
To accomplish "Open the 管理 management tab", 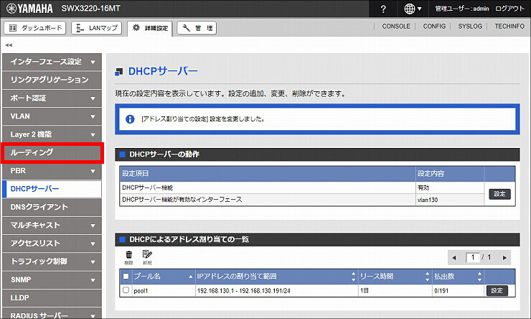I will pos(197,28).
